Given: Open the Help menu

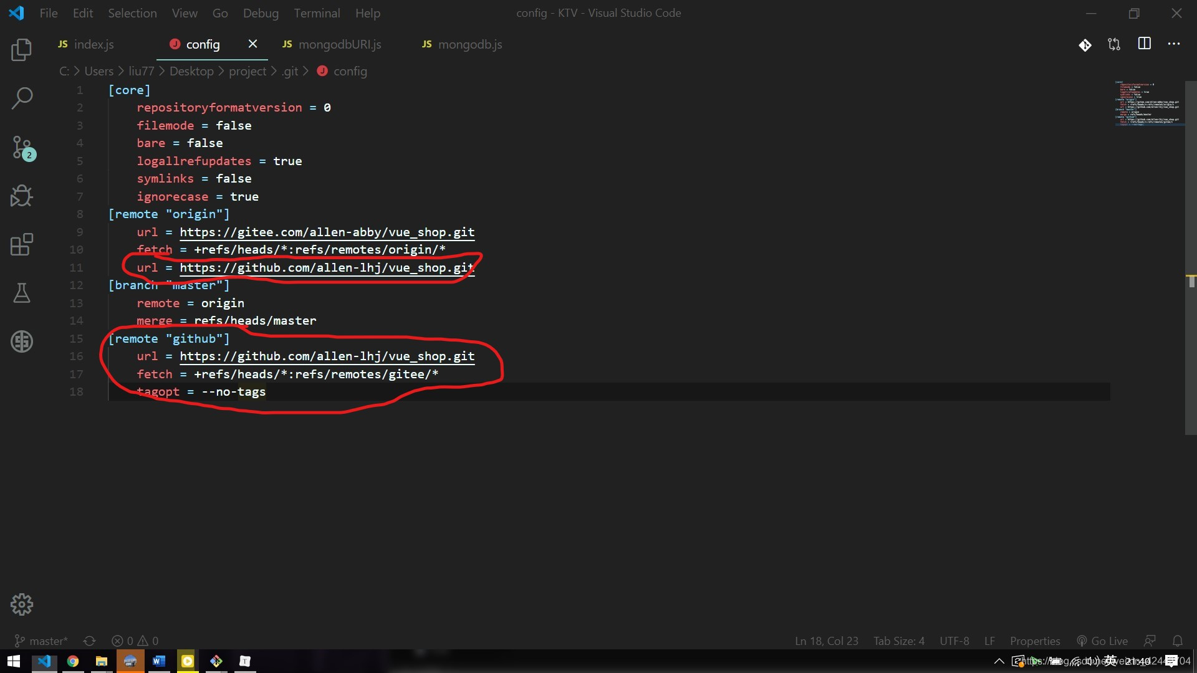Looking at the screenshot, I should point(368,13).
